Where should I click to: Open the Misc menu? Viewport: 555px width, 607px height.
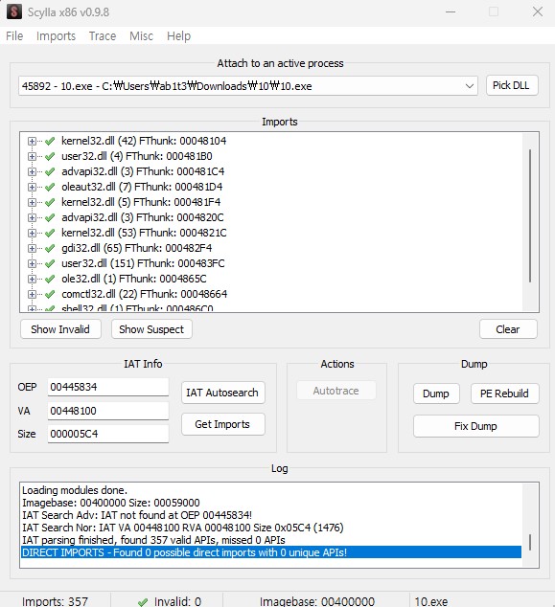point(141,36)
